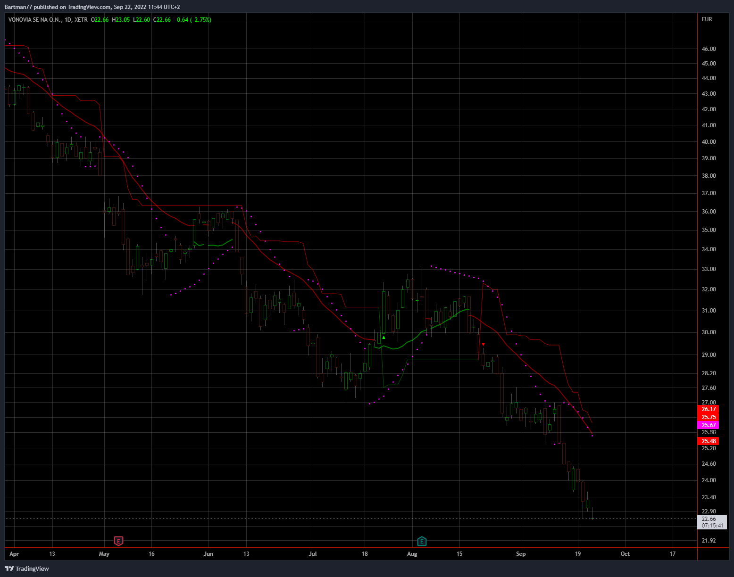The width and height of the screenshot is (734, 577).
Task: Click the 27.60 price axis label
Action: (x=709, y=388)
